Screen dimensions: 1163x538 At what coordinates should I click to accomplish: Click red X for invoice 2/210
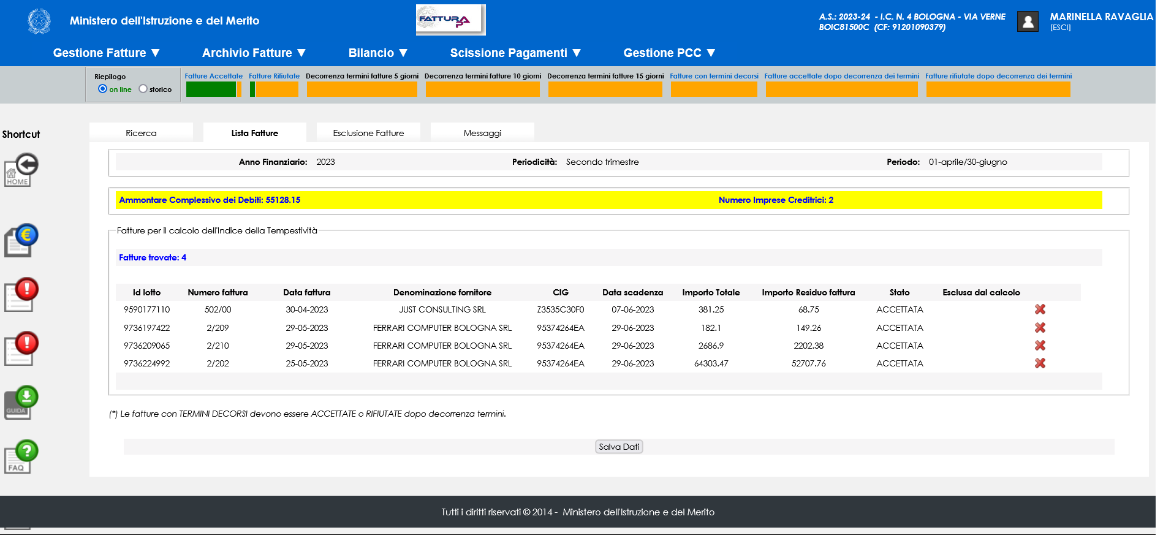tap(1040, 346)
